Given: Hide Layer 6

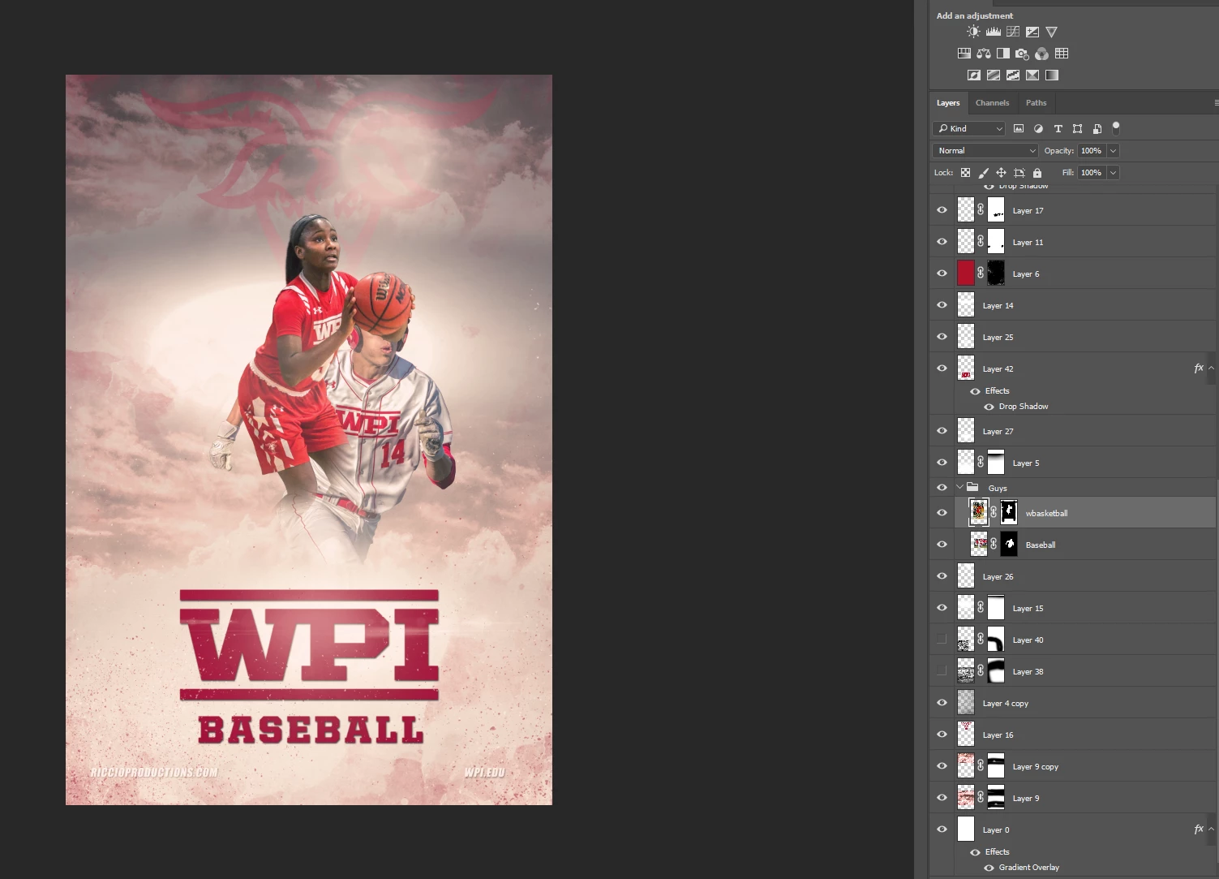Looking at the screenshot, I should click(942, 274).
